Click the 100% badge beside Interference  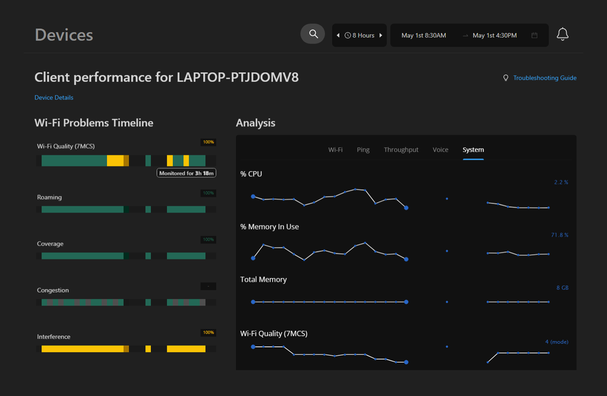click(x=208, y=333)
